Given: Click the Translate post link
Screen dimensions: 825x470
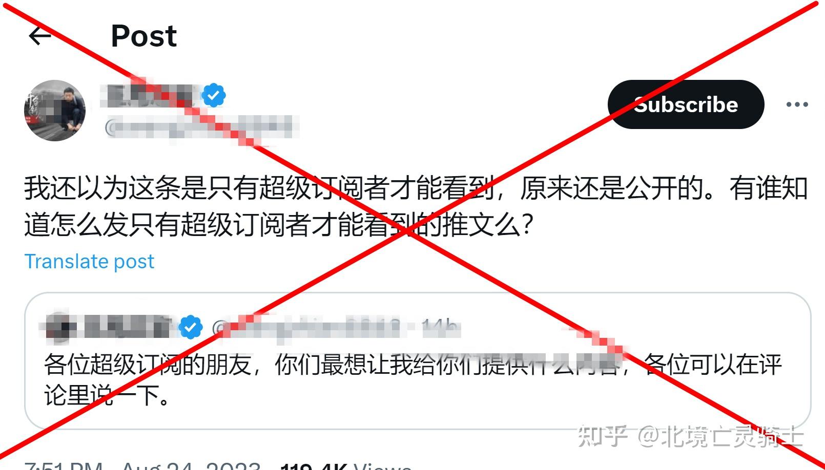Looking at the screenshot, I should point(89,261).
